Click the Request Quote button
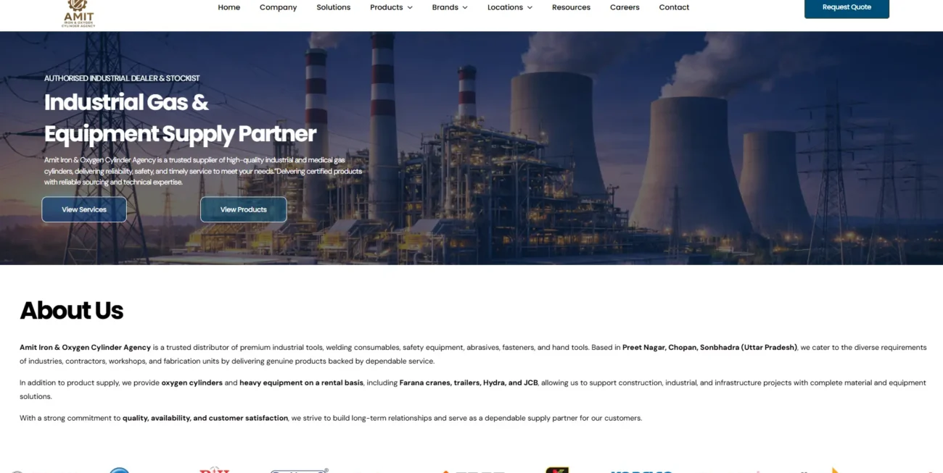Image resolution: width=943 pixels, height=473 pixels. coord(847,8)
